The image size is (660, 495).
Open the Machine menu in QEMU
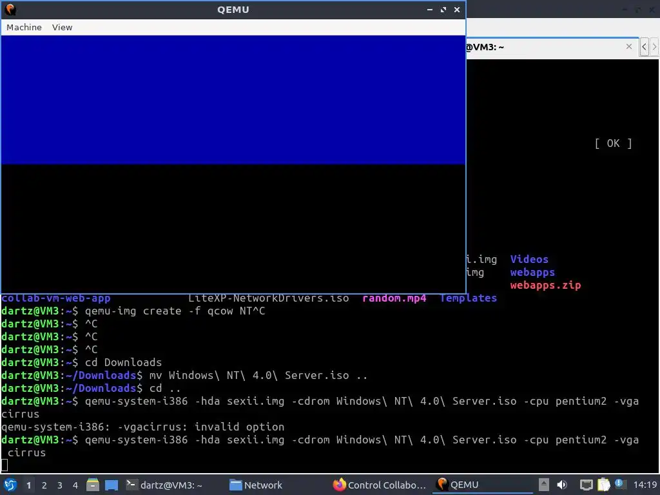click(24, 27)
